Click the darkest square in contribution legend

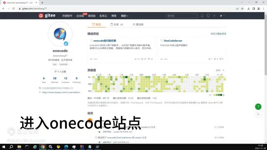pos(221,95)
